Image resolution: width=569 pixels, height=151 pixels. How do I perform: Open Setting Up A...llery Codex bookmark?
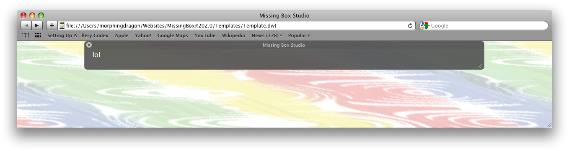[x=78, y=35]
